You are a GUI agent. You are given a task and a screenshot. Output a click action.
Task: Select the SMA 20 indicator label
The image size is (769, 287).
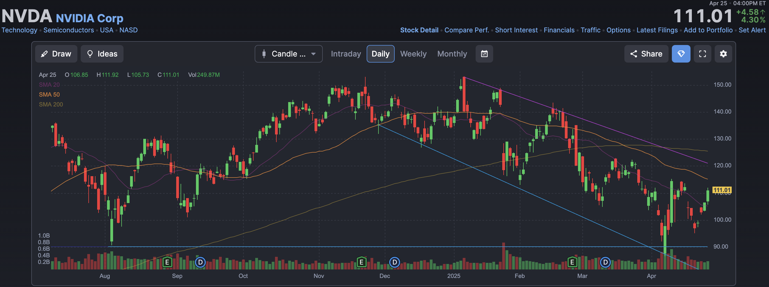pyautogui.click(x=49, y=85)
